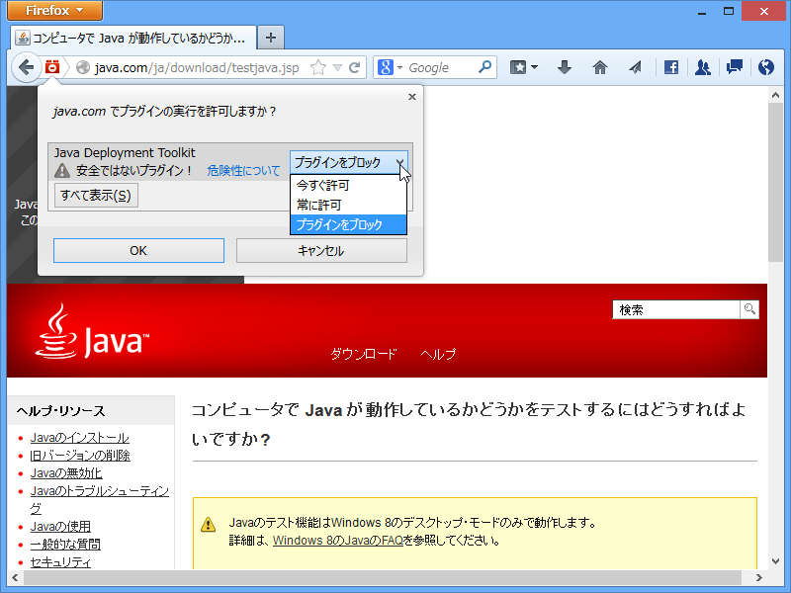Choose 常に許可 from the dropdown list
This screenshot has height=593, width=791.
click(x=349, y=205)
